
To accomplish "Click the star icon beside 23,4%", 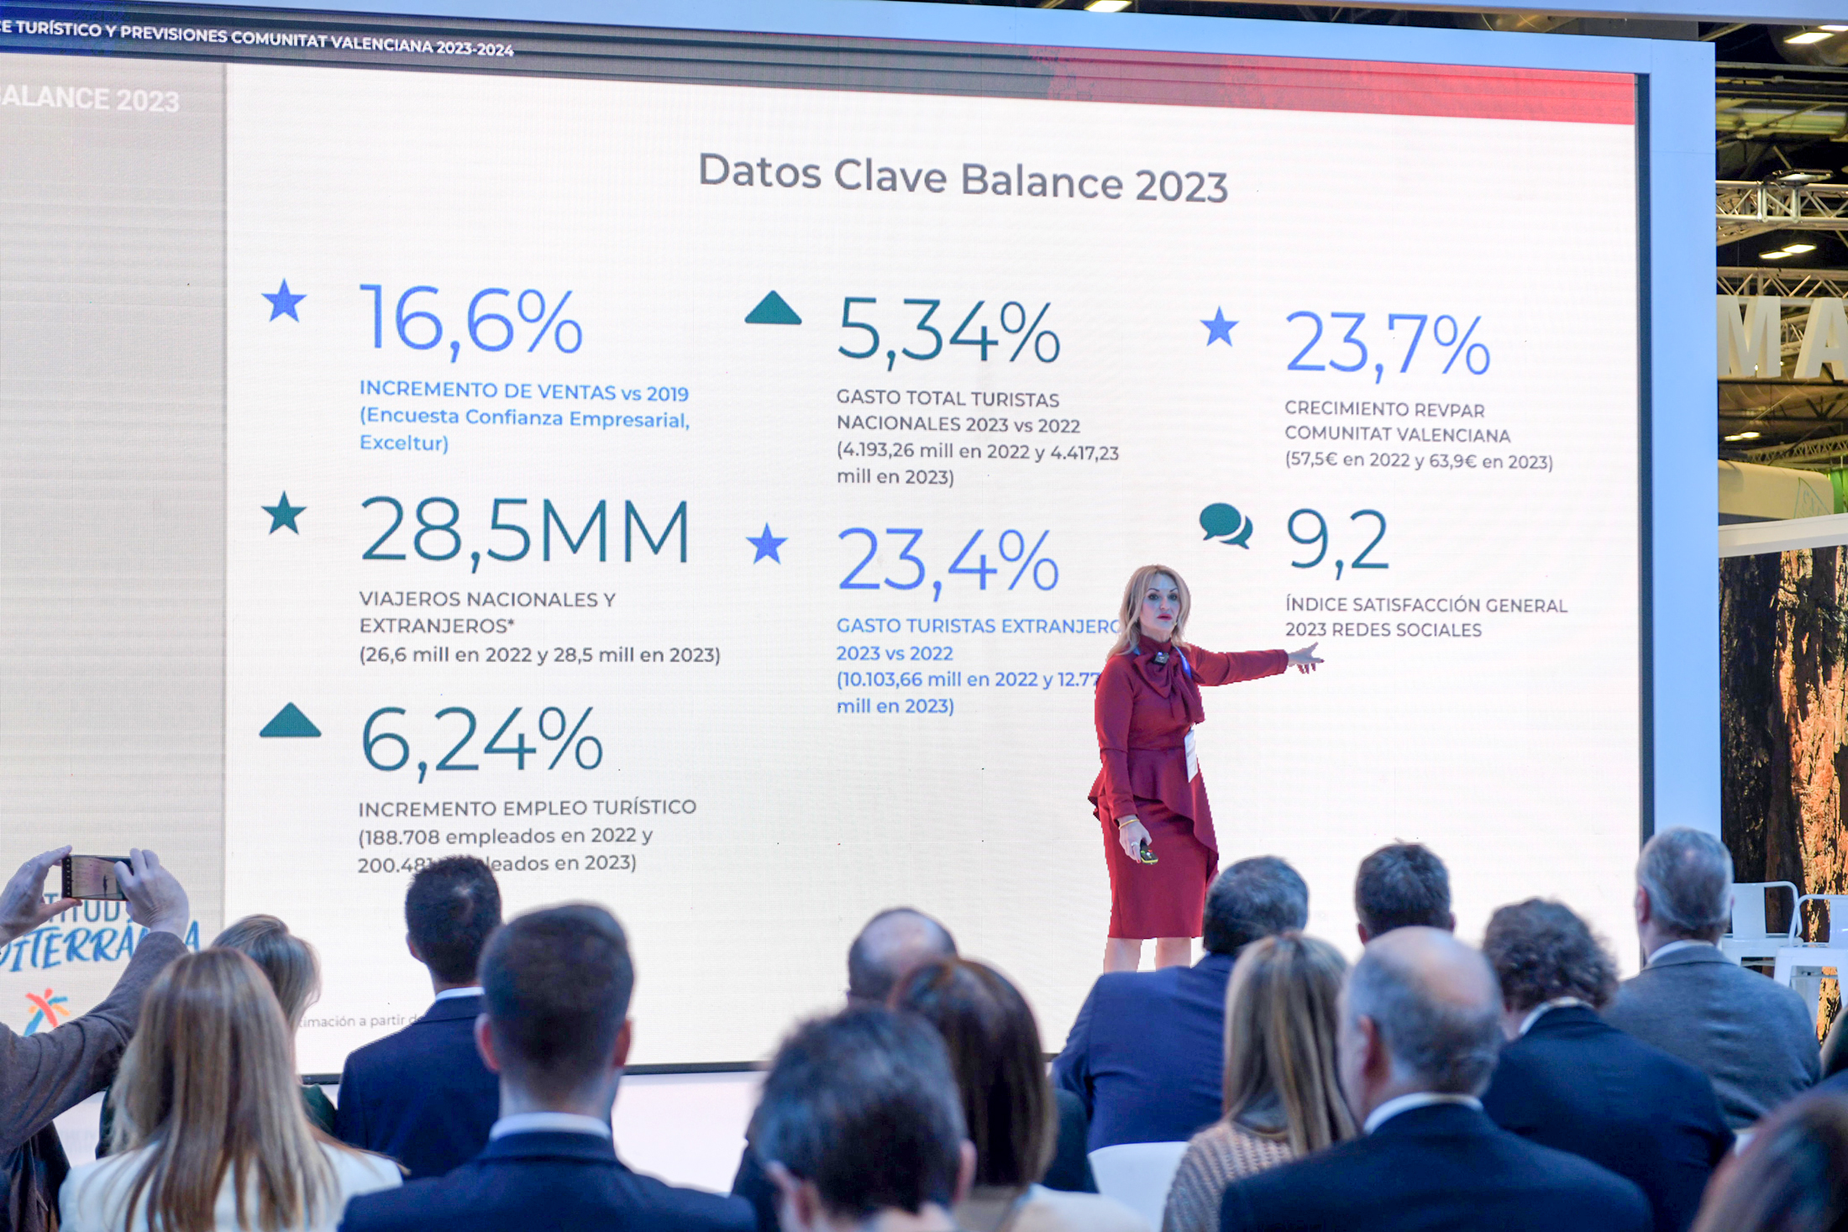I will pyautogui.click(x=767, y=544).
